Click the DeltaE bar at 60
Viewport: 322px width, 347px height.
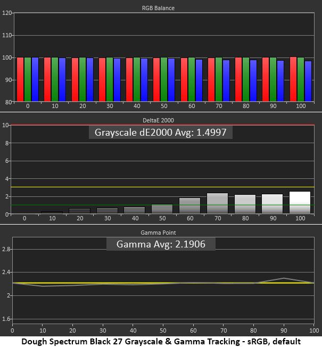(x=189, y=206)
